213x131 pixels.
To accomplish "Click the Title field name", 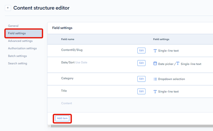I will (x=64, y=91).
